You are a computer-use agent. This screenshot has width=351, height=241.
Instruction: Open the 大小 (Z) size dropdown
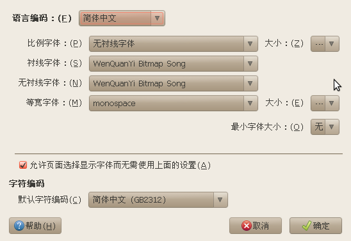tap(325, 43)
